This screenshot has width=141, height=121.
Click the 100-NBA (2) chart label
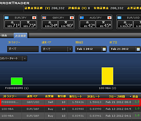(x=107, y=88)
